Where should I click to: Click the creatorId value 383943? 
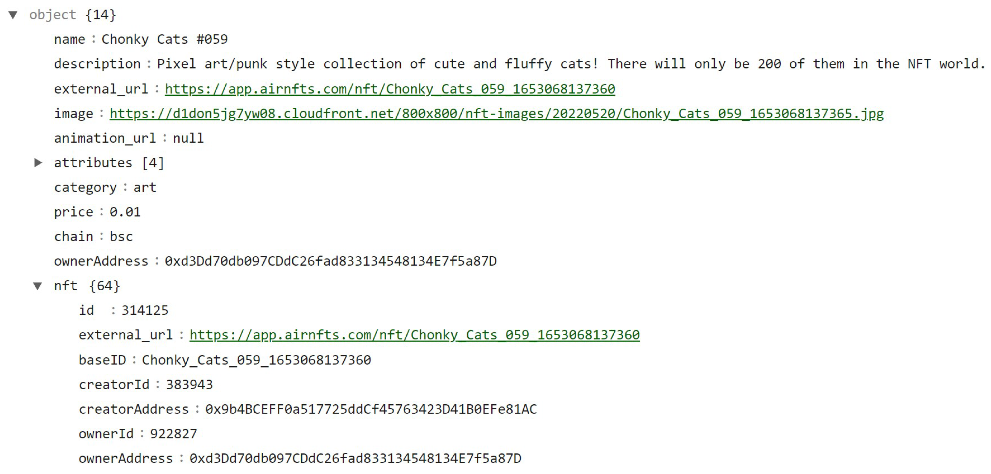pyautogui.click(x=189, y=385)
